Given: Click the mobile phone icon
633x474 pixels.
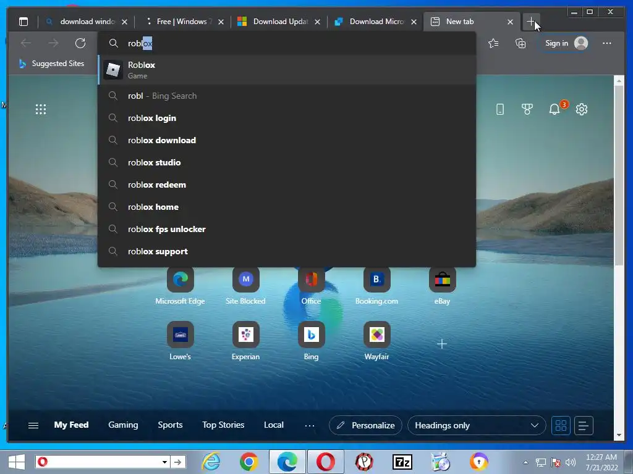Looking at the screenshot, I should (x=499, y=109).
